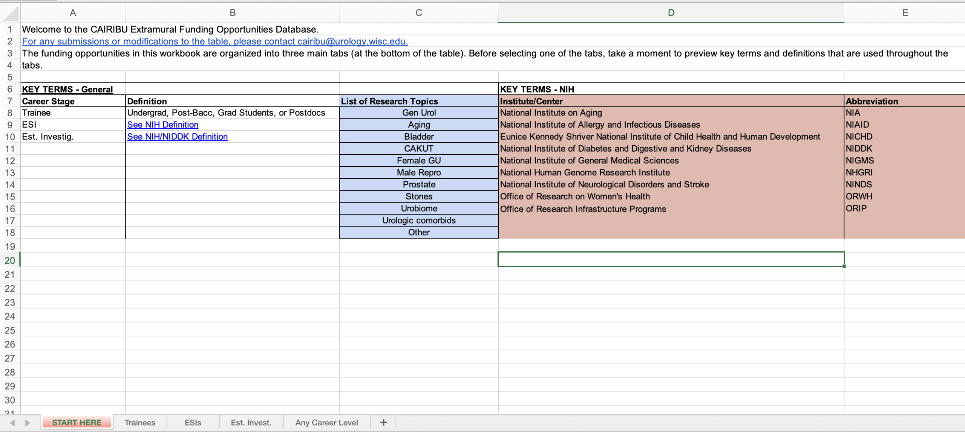Open the Any Career Level tab
The width and height of the screenshot is (965, 432).
[x=326, y=422]
